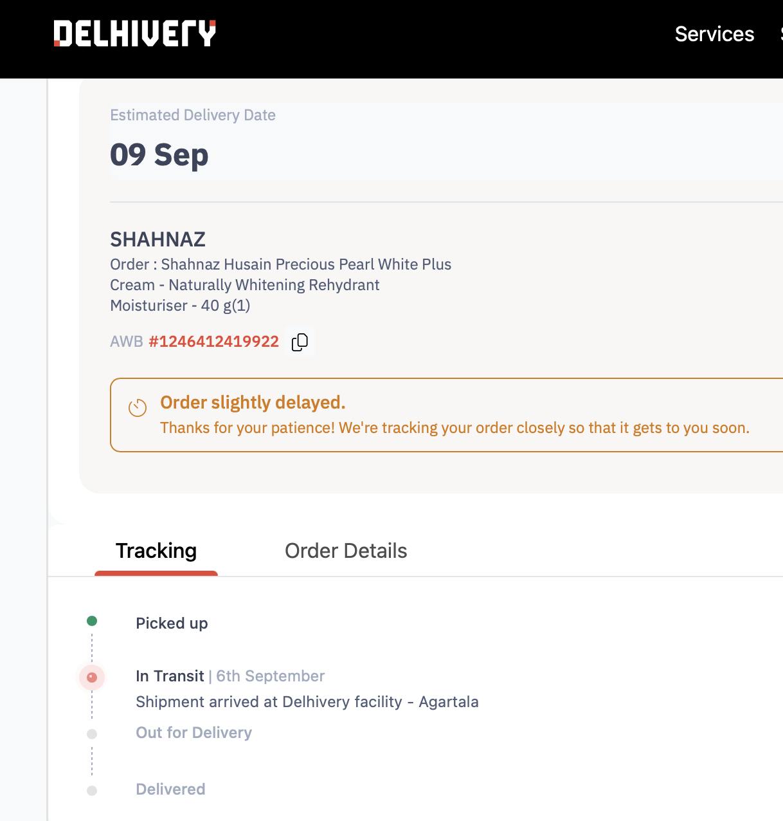The height and width of the screenshot is (821, 783).
Task: Click shipment arrived at Agartala facility text
Action: 307,702
